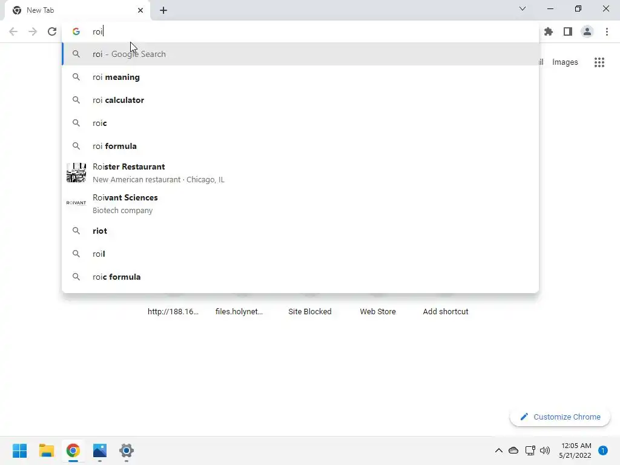620x465 pixels.
Task: Select the 'roi - Google Search' suggestion
Action: tap(300, 54)
